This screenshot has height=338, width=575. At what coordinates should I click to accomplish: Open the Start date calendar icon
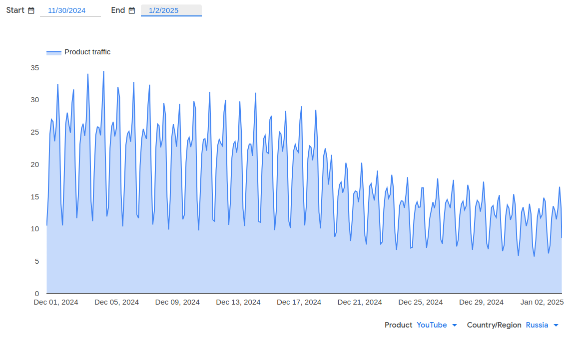[31, 10]
